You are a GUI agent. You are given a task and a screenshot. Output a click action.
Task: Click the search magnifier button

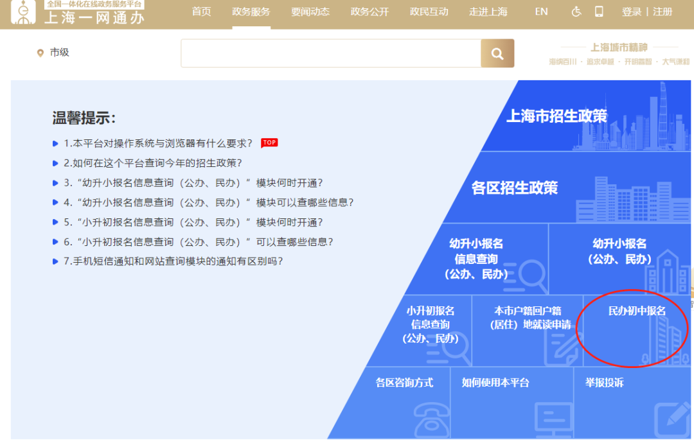coord(497,53)
